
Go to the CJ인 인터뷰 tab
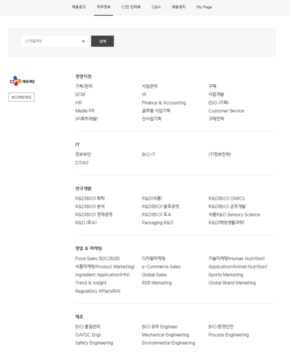131,7
